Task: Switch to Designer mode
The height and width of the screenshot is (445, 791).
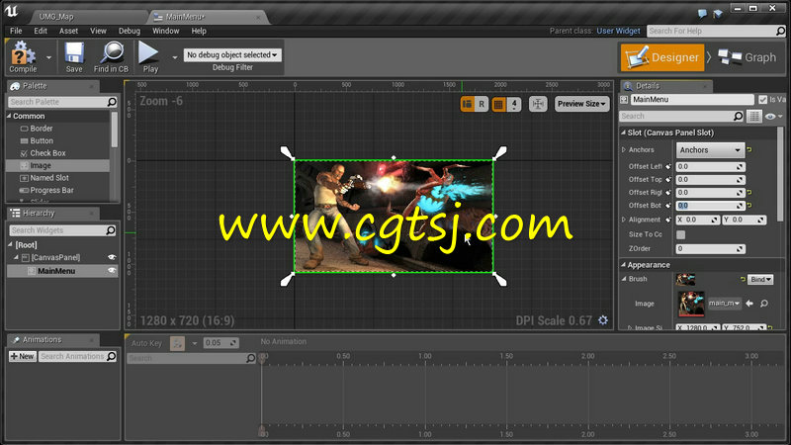Action: [x=662, y=57]
